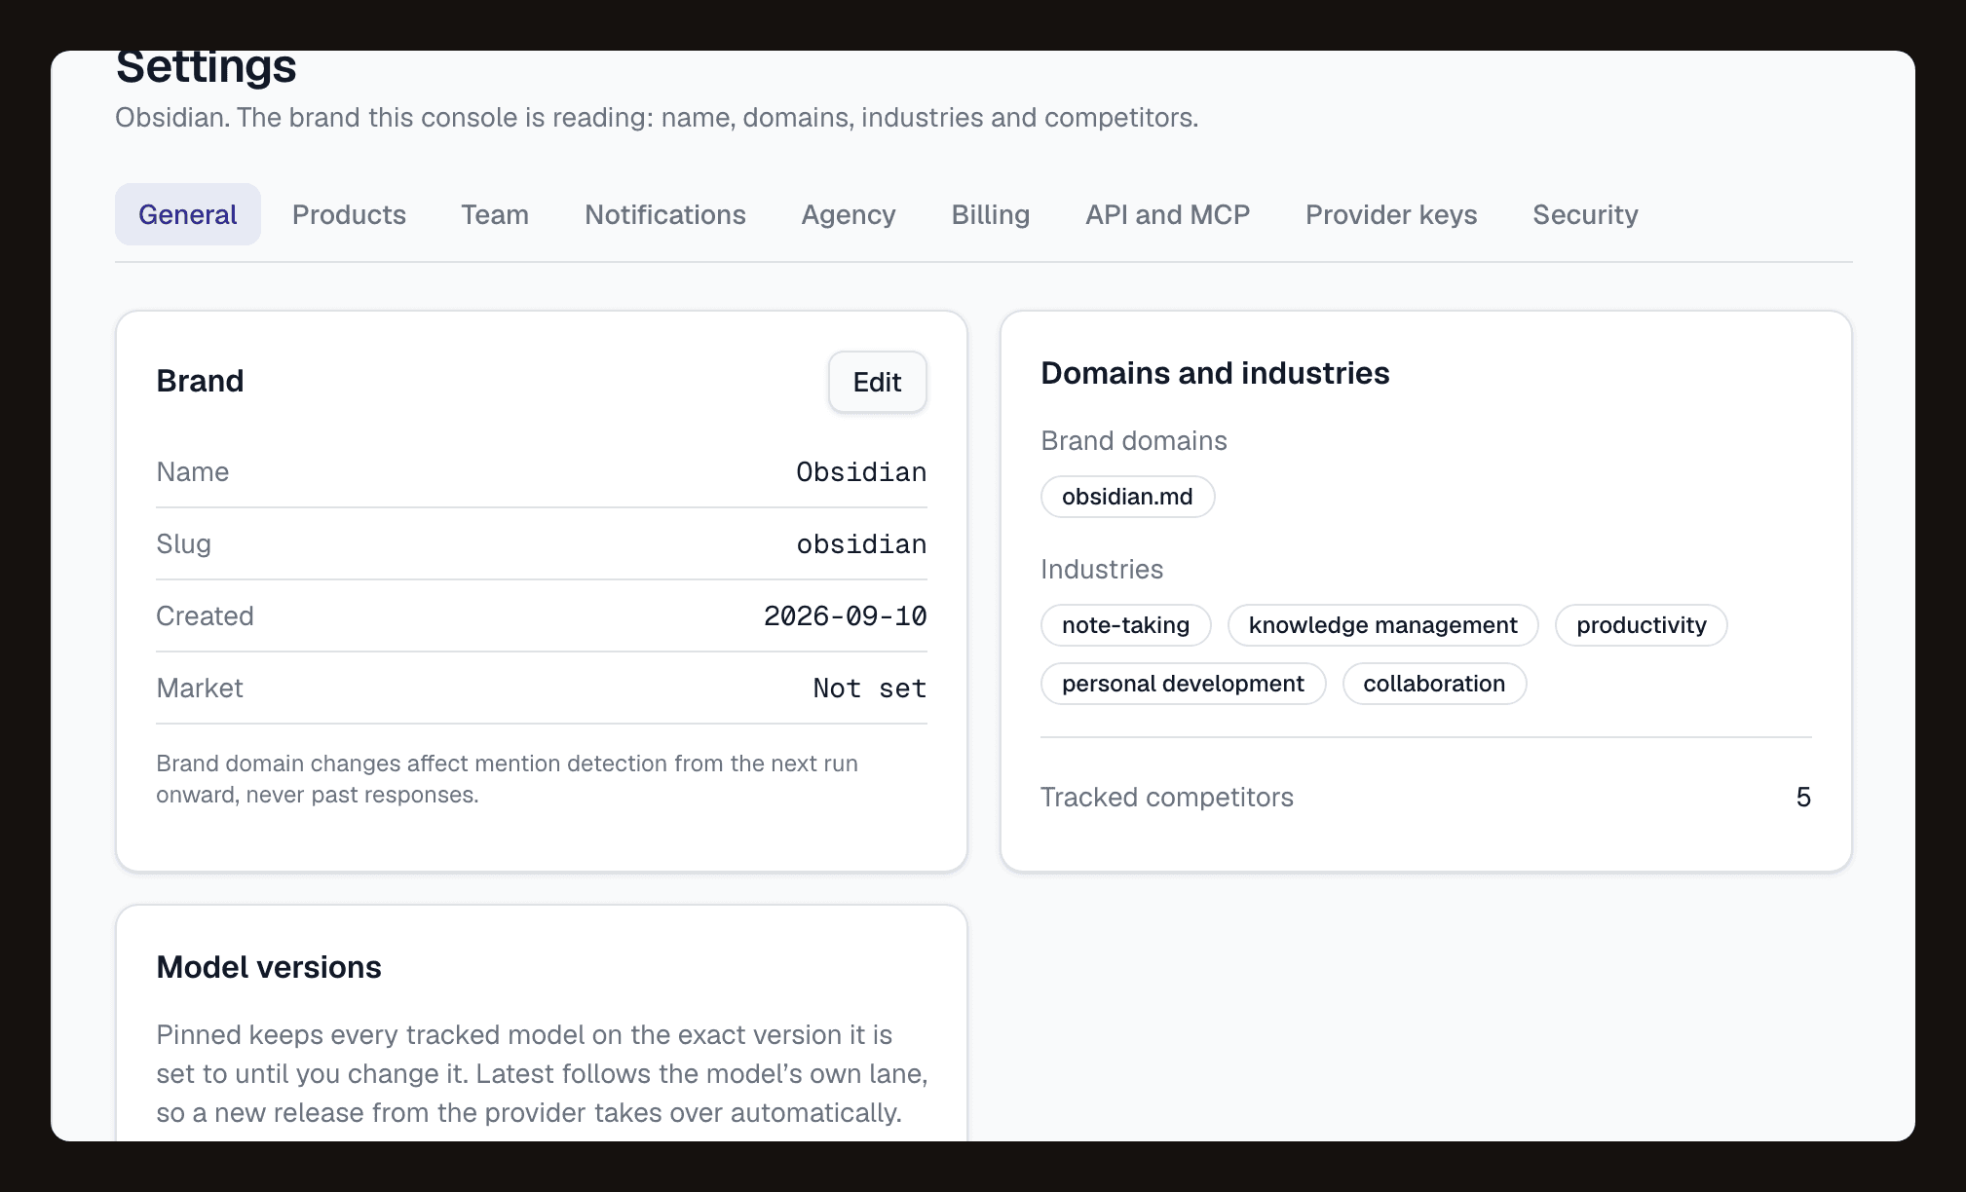The image size is (1966, 1192).
Task: Click the Brand domains label
Action: 1133,441
